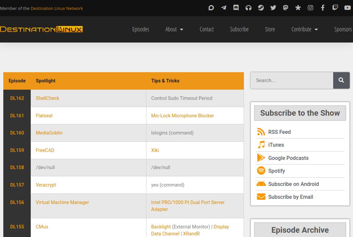Follow the ShellCheck spotlight link
The image size is (353, 237).
[x=48, y=98]
